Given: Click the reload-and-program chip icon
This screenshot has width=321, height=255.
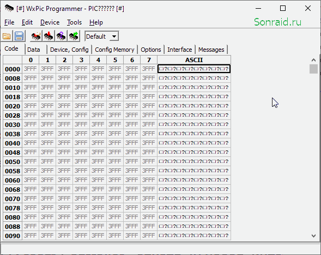Looking at the screenshot, I should [x=36, y=37].
